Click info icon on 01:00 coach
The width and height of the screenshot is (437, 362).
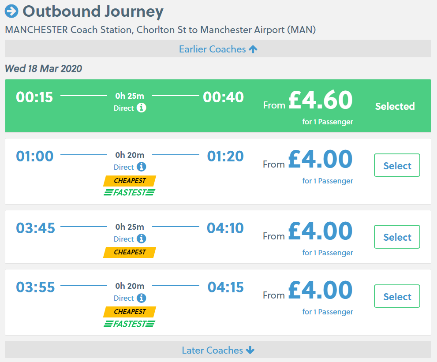tap(141, 167)
